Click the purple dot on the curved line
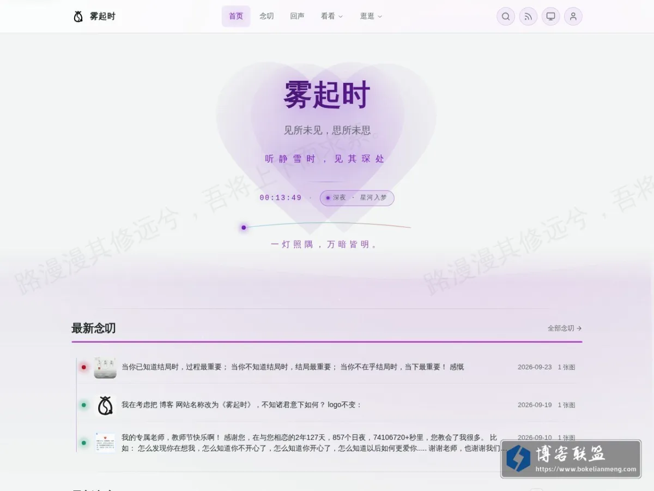This screenshot has height=491, width=654. 244,227
